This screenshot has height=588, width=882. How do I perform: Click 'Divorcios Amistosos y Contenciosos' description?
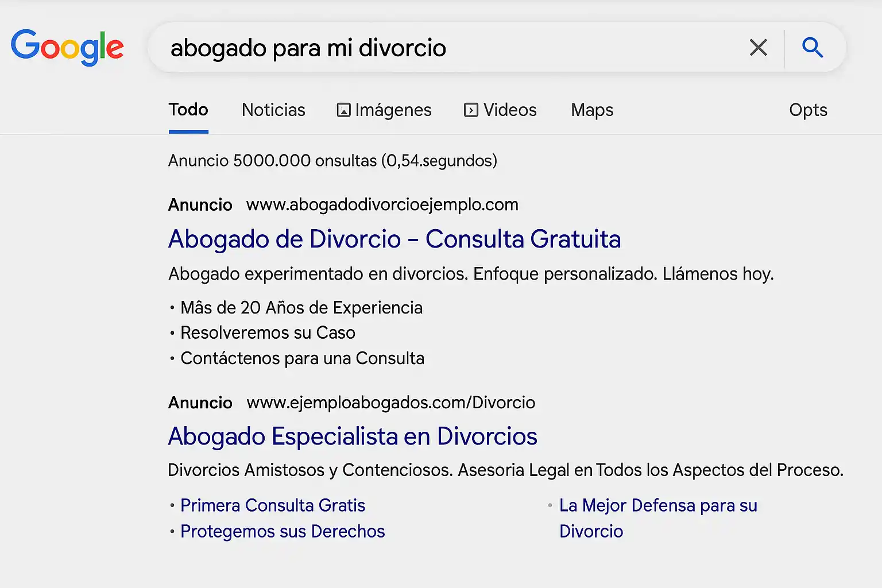pyautogui.click(x=505, y=470)
